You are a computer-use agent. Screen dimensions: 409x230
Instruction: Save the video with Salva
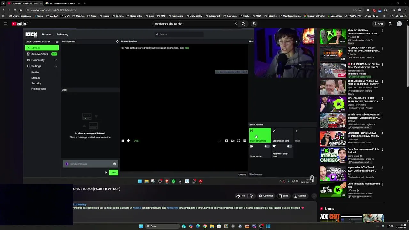click(x=283, y=196)
